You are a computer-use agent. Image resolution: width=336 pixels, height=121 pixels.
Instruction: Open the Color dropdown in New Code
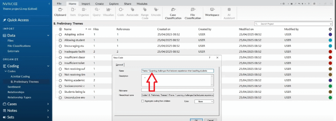coord(204,101)
